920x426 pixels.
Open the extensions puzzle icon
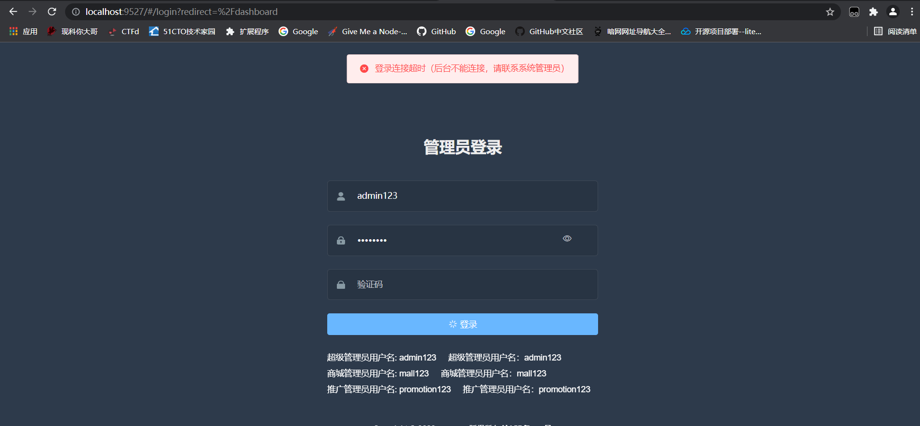pyautogui.click(x=873, y=12)
